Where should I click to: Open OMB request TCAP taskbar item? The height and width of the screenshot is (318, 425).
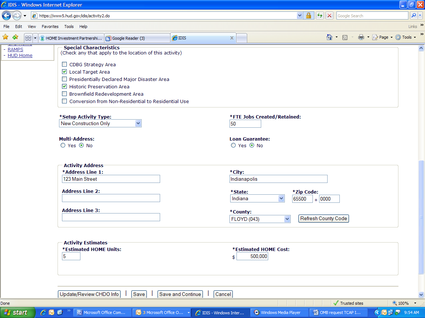tap(338, 312)
